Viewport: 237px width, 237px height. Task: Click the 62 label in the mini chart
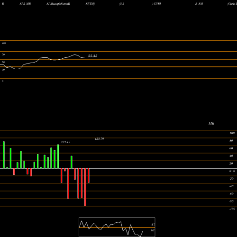click(x=153, y=230)
